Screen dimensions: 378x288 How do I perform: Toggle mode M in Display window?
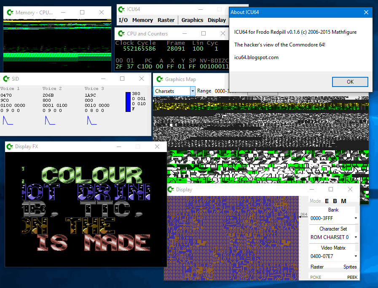pyautogui.click(x=343, y=201)
